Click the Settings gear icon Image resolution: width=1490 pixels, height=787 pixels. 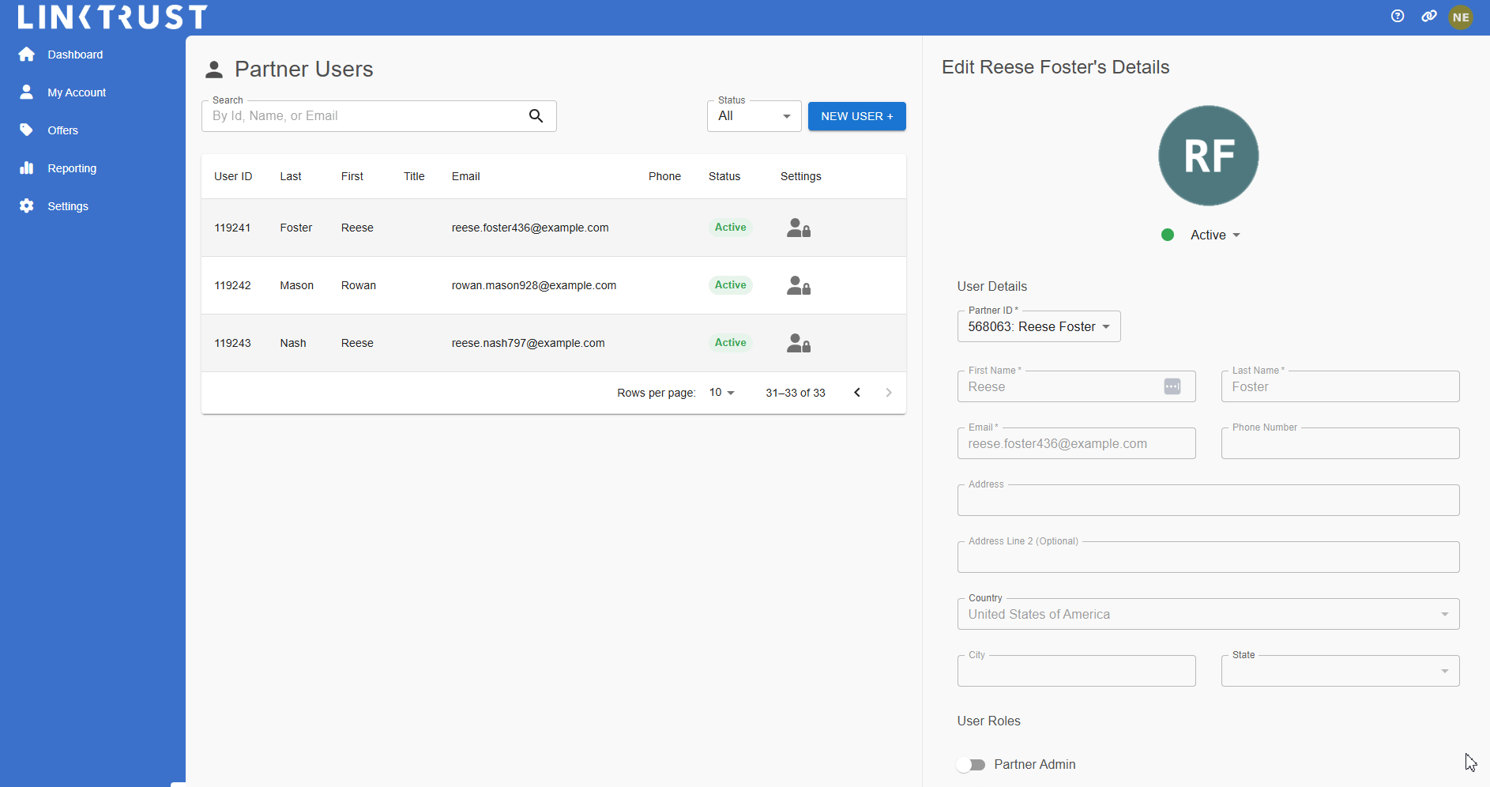pos(27,205)
